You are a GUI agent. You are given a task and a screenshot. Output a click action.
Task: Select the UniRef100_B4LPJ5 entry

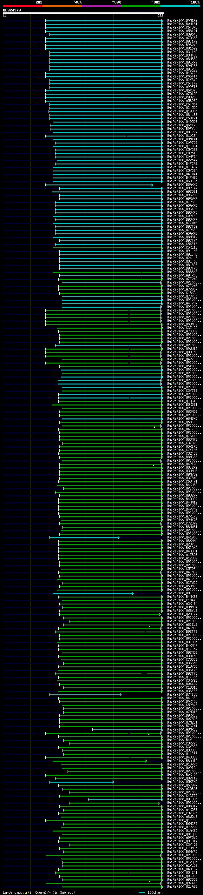[x=182, y=579]
